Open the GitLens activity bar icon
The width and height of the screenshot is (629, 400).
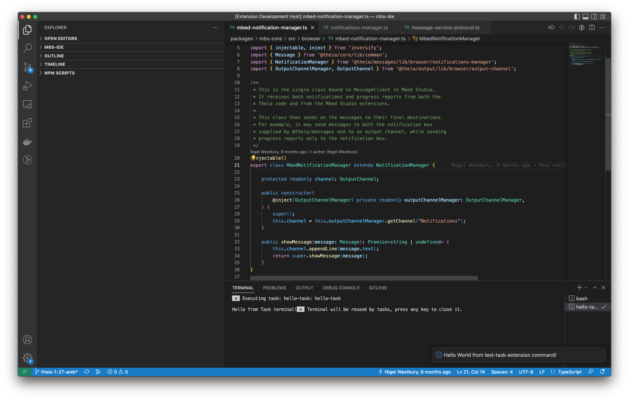pyautogui.click(x=27, y=160)
